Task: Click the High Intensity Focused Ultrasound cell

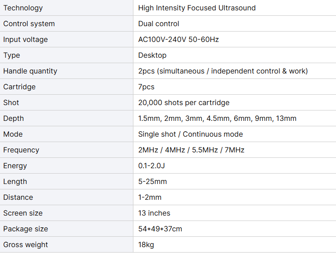Action: point(197,8)
